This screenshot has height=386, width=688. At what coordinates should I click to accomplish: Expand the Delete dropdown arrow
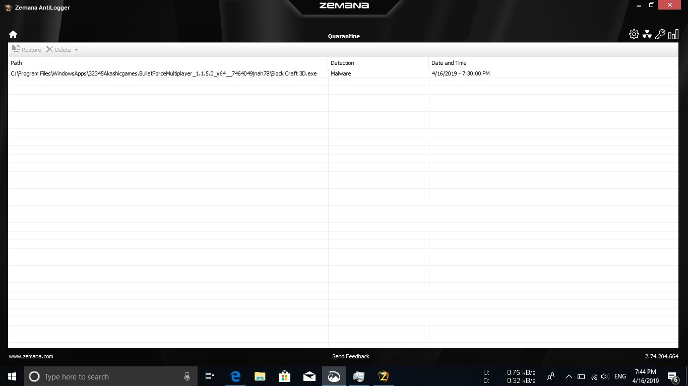(x=76, y=50)
